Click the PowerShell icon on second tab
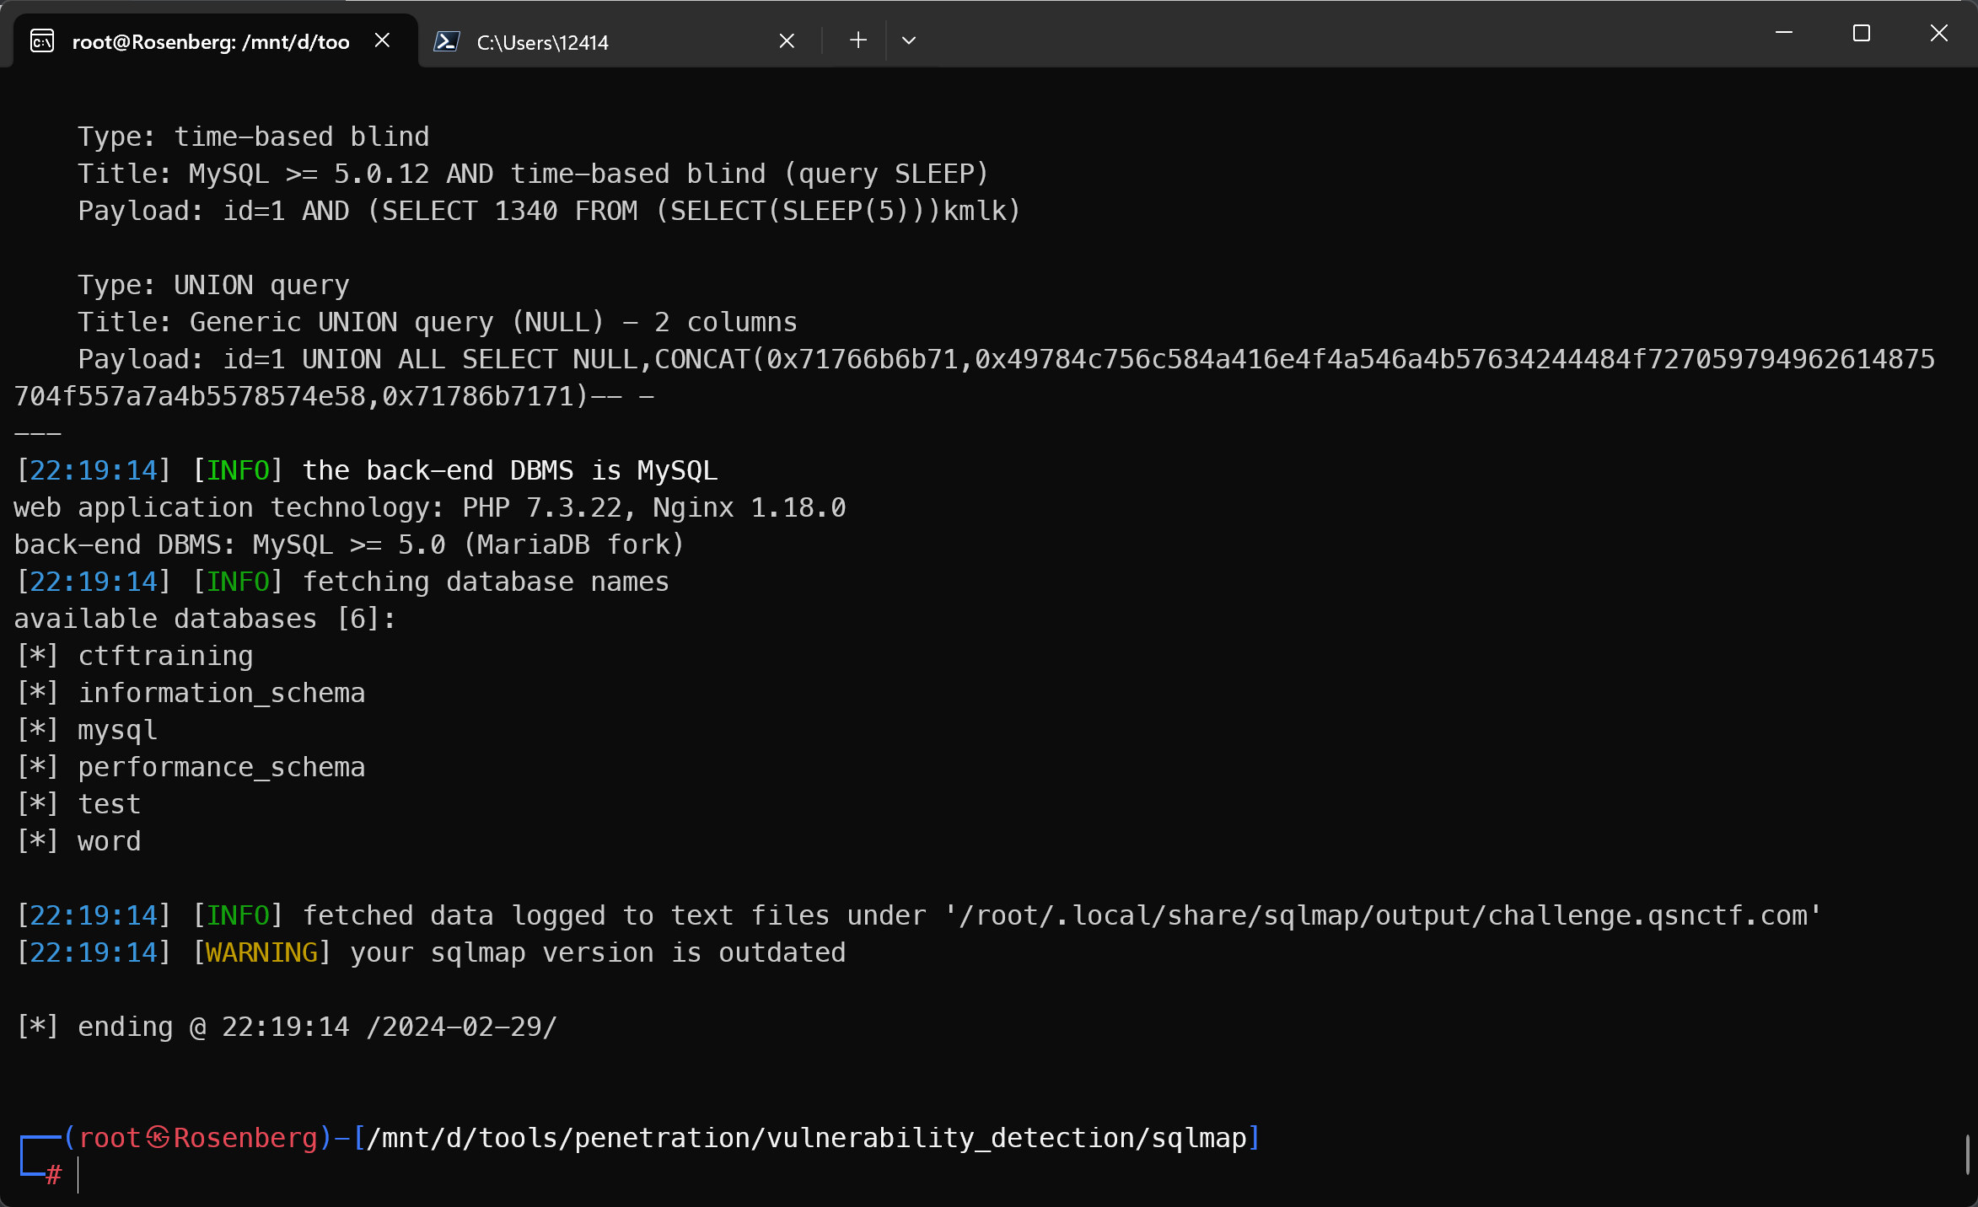 [446, 40]
